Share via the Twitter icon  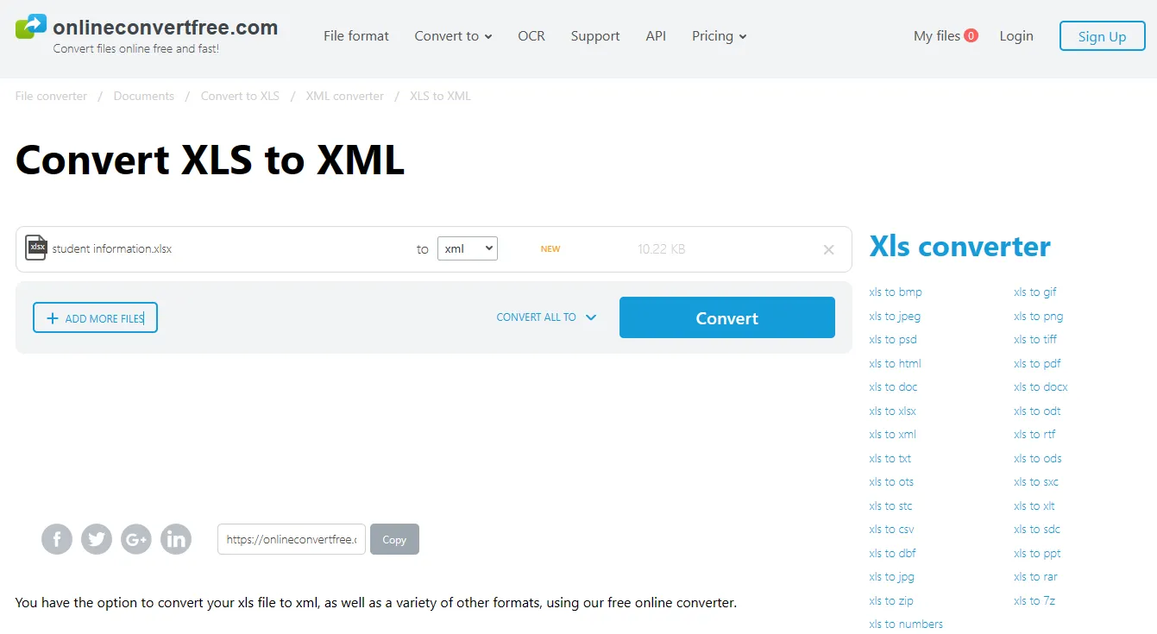tap(97, 539)
